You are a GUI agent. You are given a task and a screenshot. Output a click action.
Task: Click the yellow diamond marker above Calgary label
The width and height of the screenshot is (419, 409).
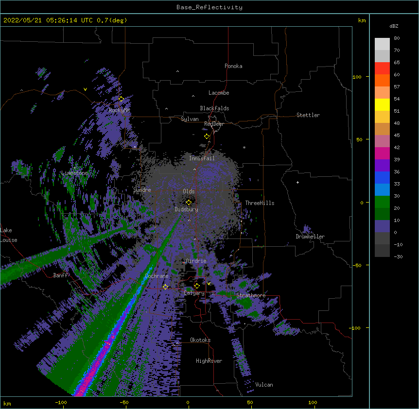coord(197,286)
